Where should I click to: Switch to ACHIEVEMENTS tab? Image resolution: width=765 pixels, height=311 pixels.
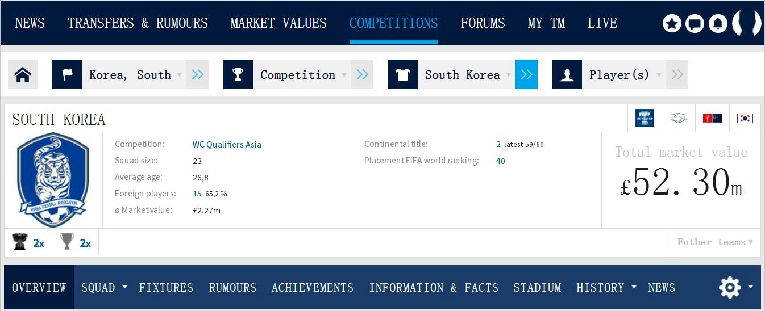pyautogui.click(x=313, y=287)
